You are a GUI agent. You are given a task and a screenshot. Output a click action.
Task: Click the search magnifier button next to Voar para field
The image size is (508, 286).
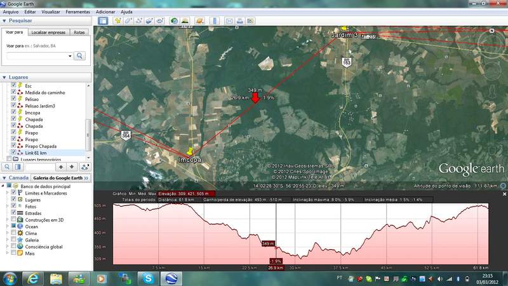click(79, 56)
